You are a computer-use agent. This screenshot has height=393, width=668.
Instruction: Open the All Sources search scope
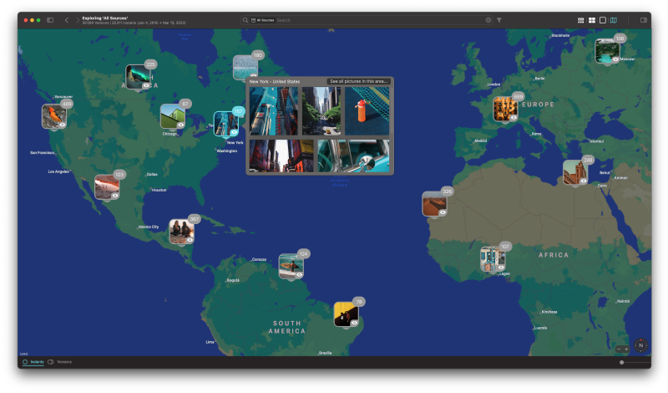pos(262,20)
